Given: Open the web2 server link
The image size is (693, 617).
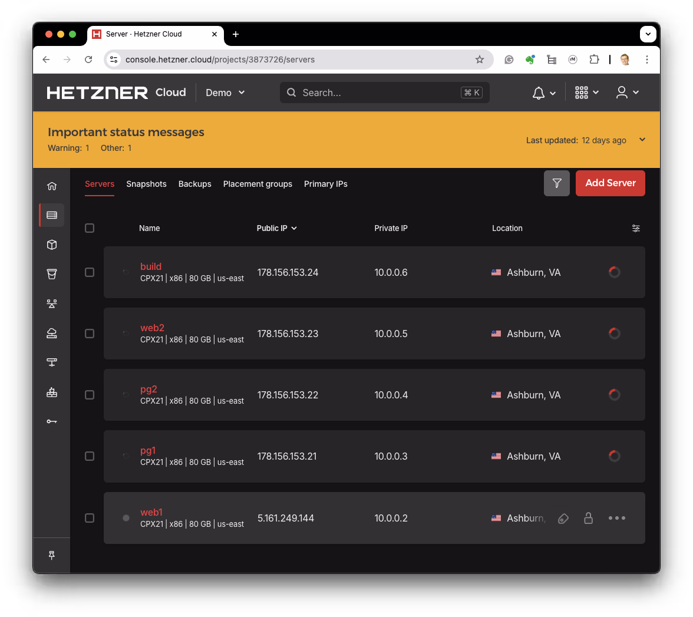Looking at the screenshot, I should 152,328.
